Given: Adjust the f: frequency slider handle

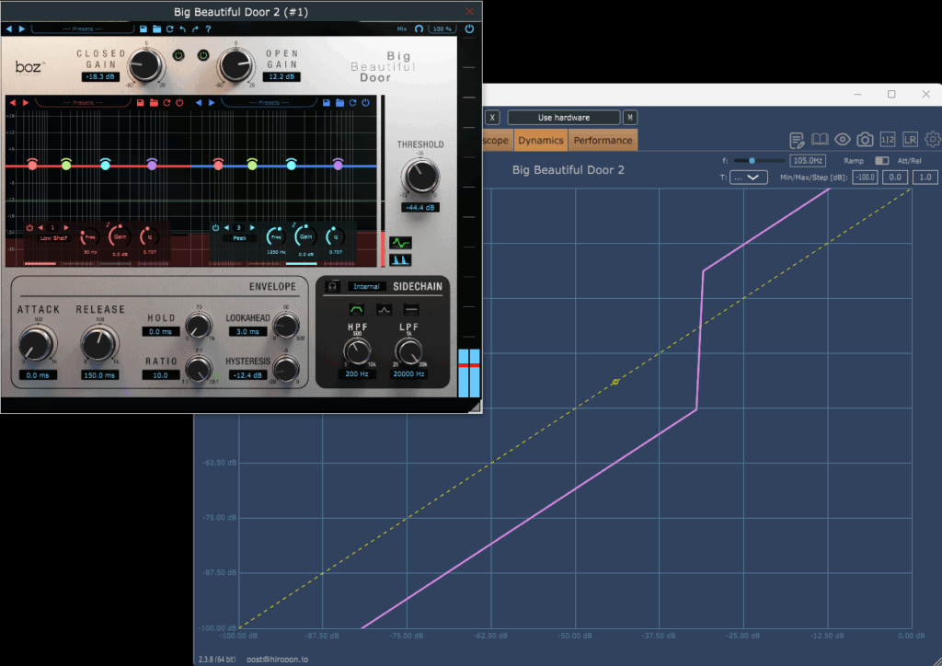Looking at the screenshot, I should coord(752,161).
